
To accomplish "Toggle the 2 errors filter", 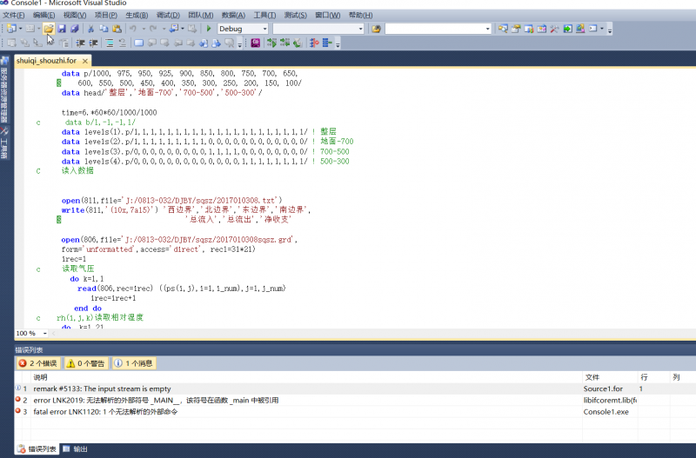I will coord(38,363).
